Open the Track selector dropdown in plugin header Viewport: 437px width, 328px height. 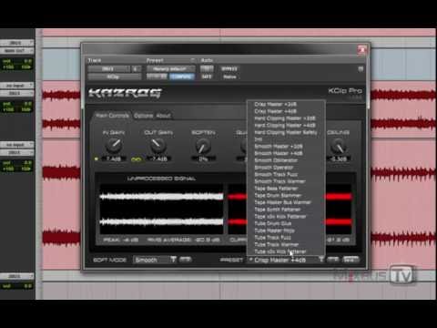click(x=108, y=69)
